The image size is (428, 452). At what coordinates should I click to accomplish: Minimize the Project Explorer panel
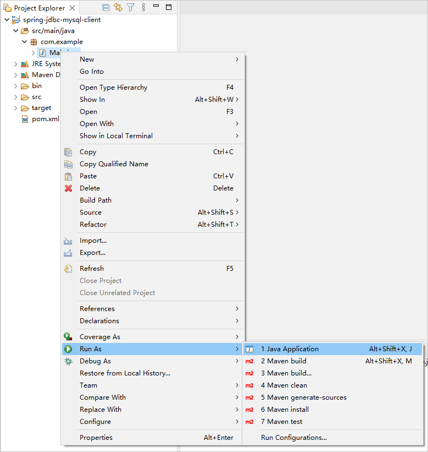pos(157,7)
